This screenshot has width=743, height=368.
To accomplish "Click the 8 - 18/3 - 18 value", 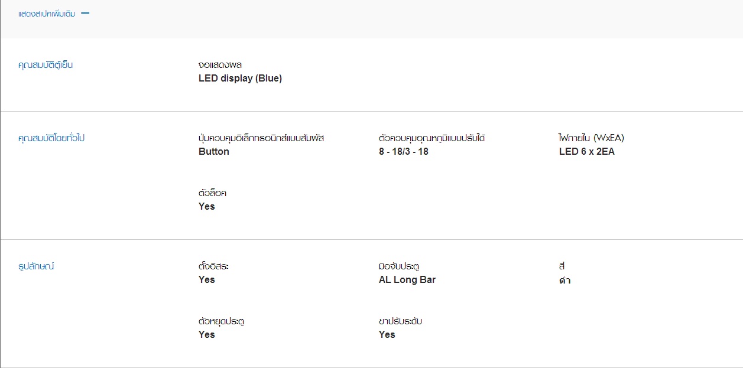I will tap(404, 152).
